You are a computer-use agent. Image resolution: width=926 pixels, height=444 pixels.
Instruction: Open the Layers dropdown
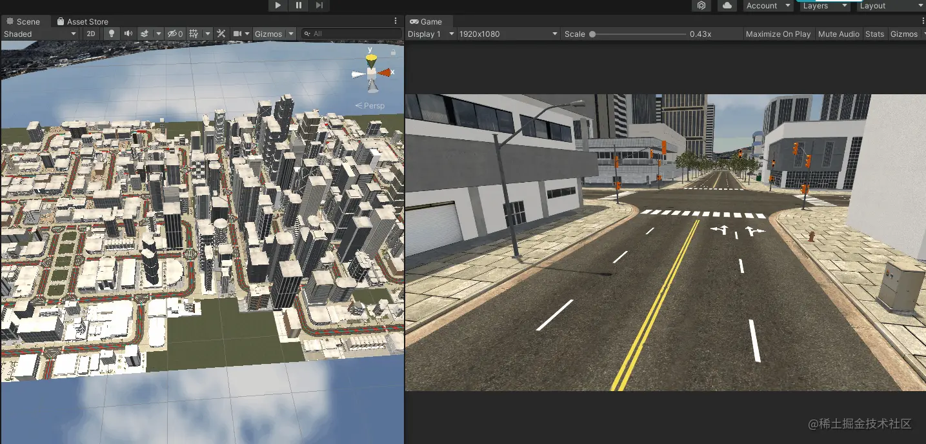(825, 5)
